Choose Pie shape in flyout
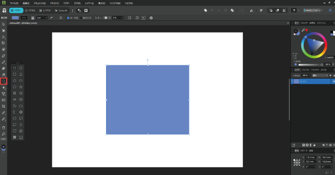The image size is (335, 175). pyautogui.click(x=14, y=105)
